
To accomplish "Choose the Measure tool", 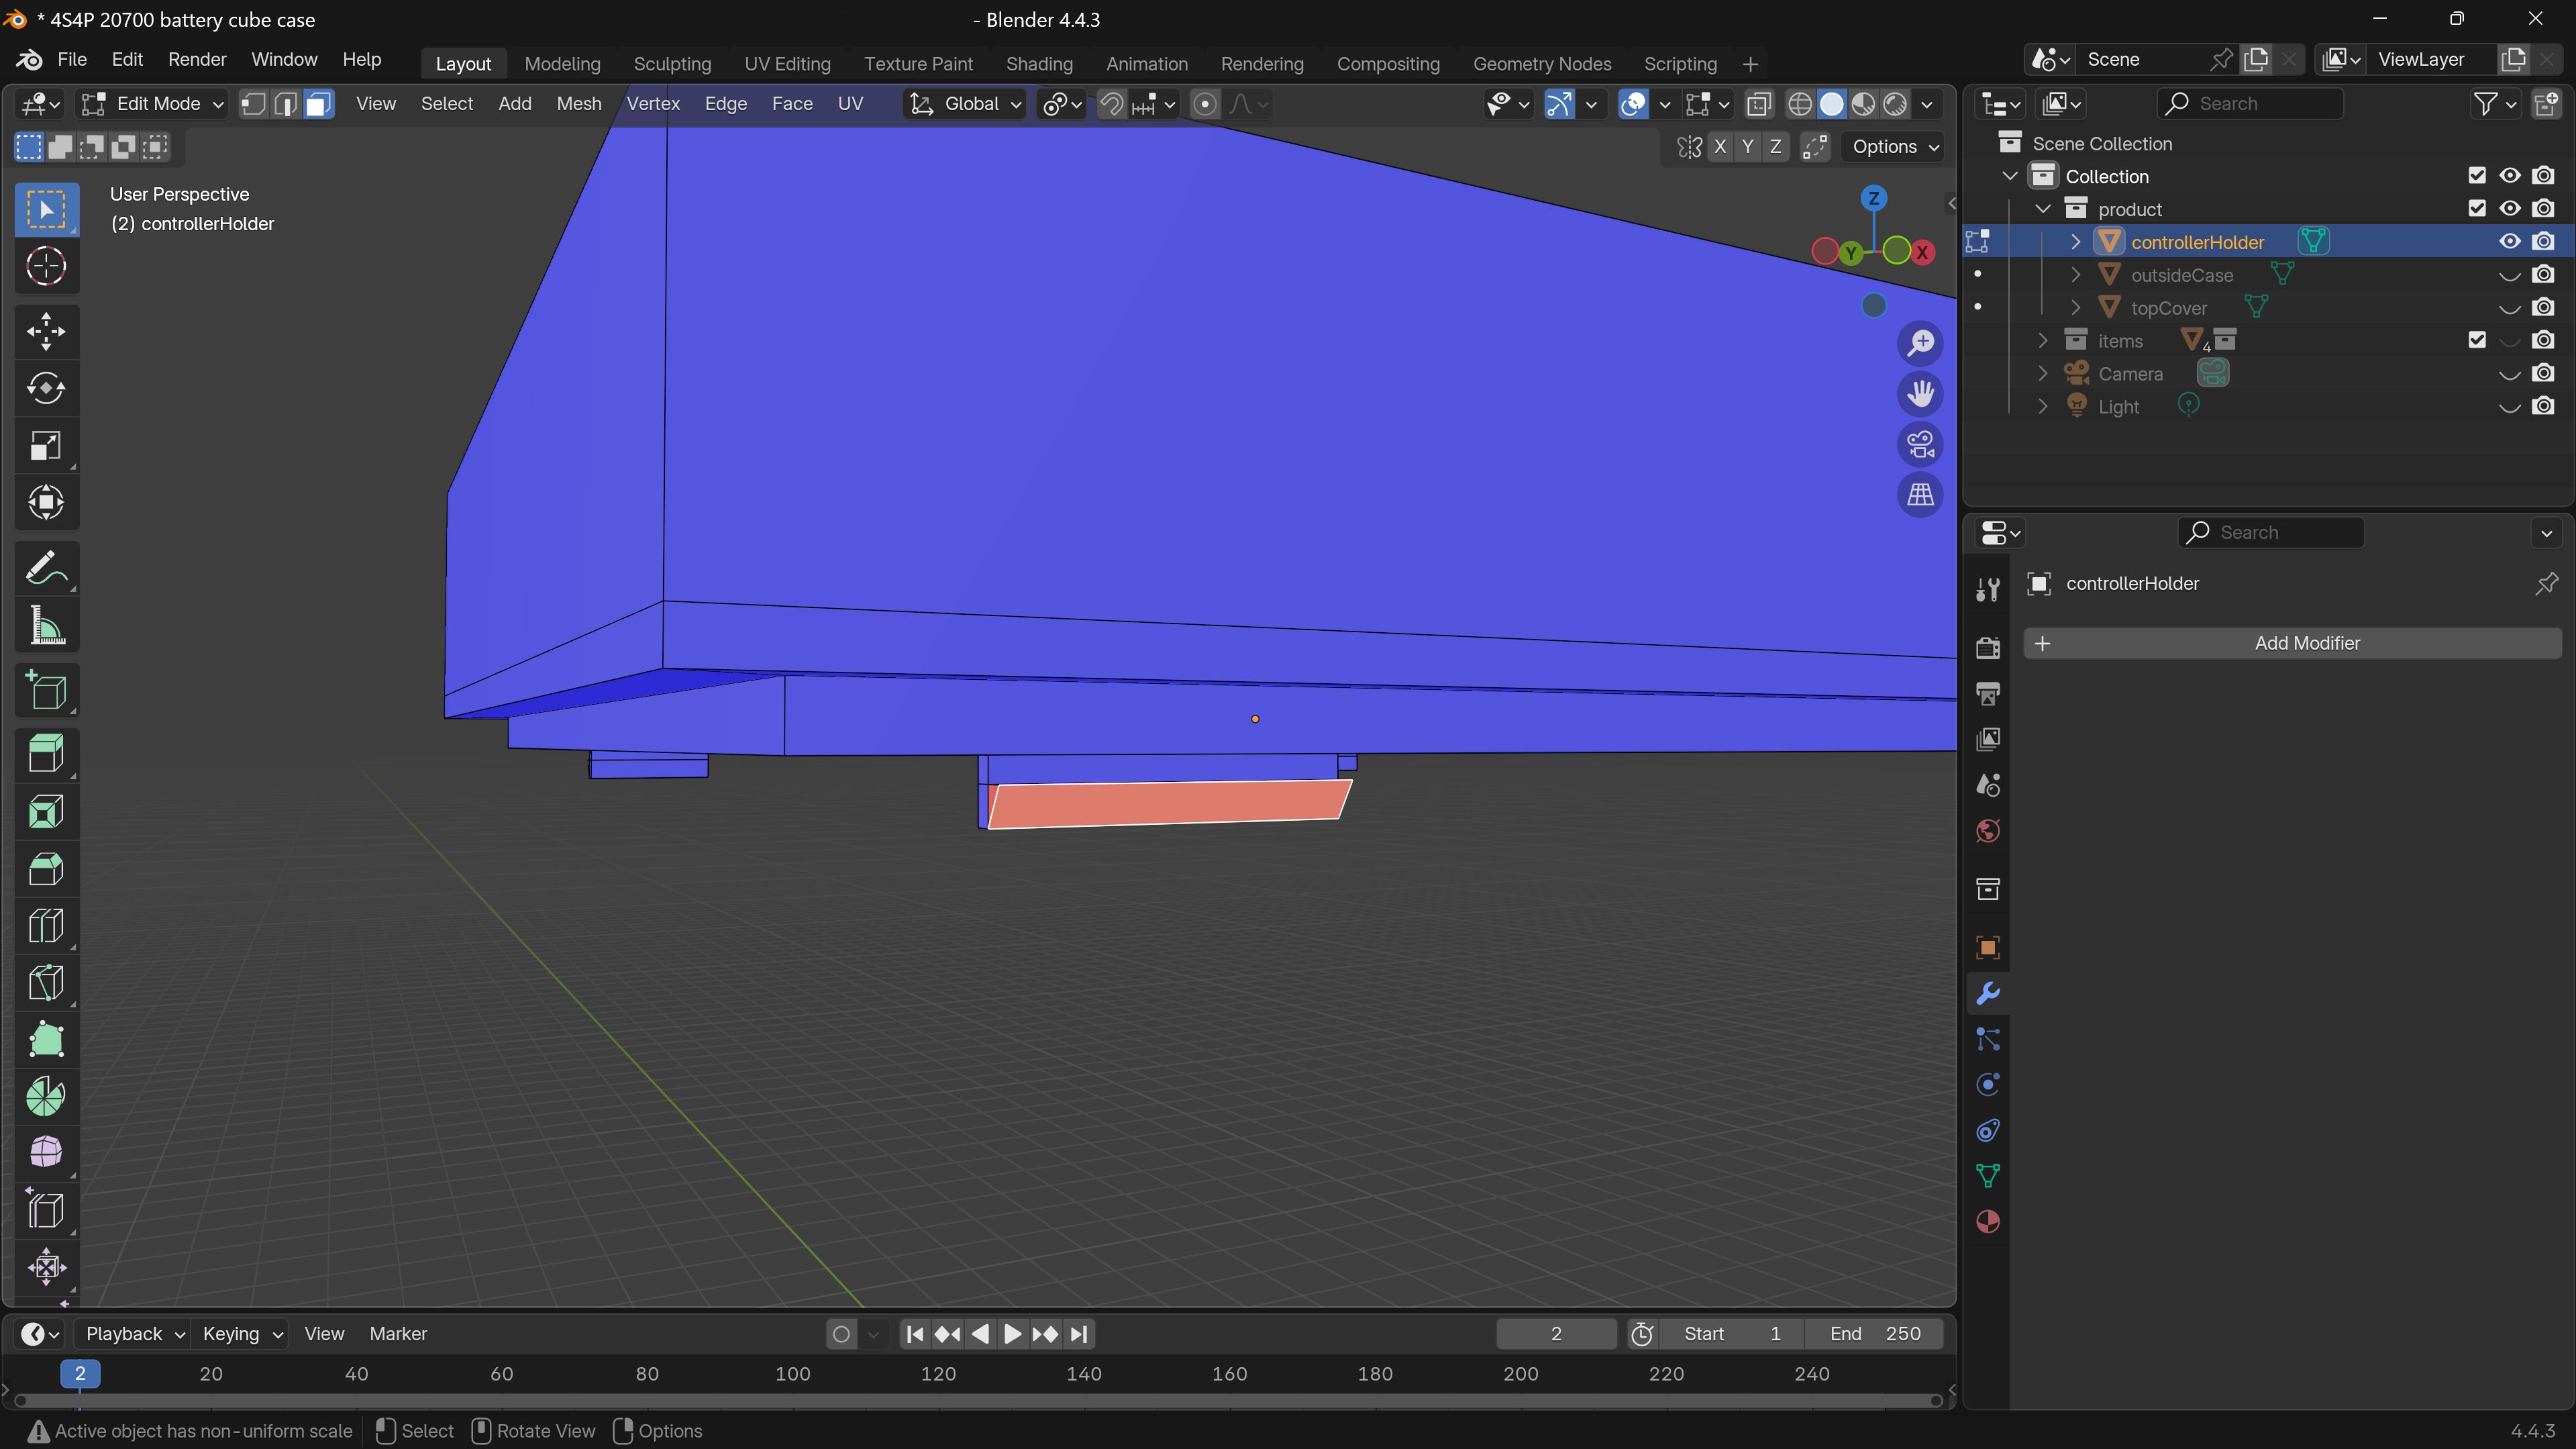I will [x=46, y=626].
